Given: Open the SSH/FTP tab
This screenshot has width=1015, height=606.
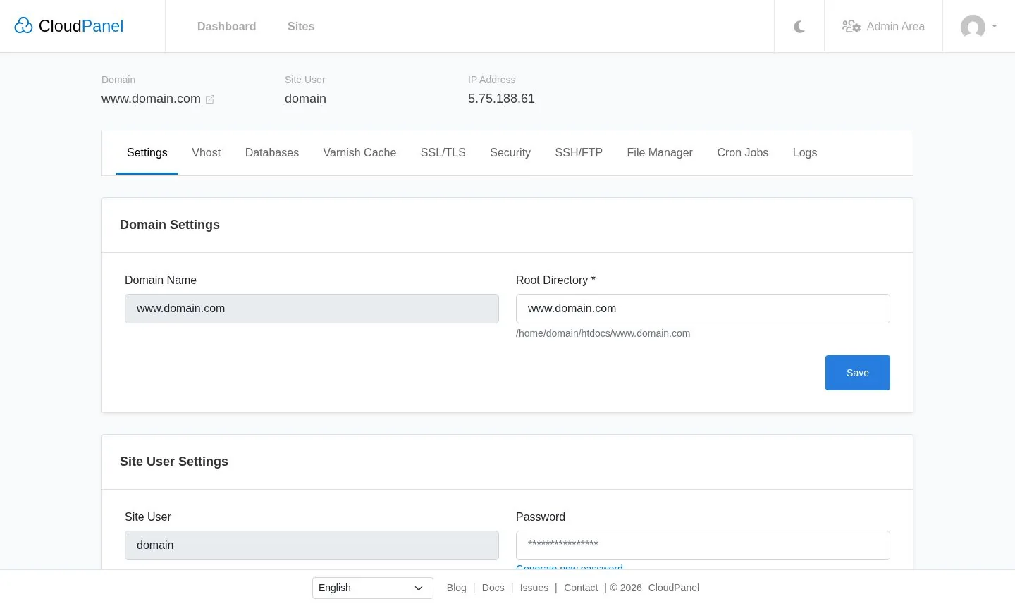Looking at the screenshot, I should (x=579, y=152).
